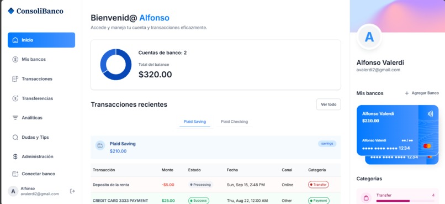Open Alfonso Valerdi's blue $210.00 card
This screenshot has width=445, height=204.
(x=398, y=130)
